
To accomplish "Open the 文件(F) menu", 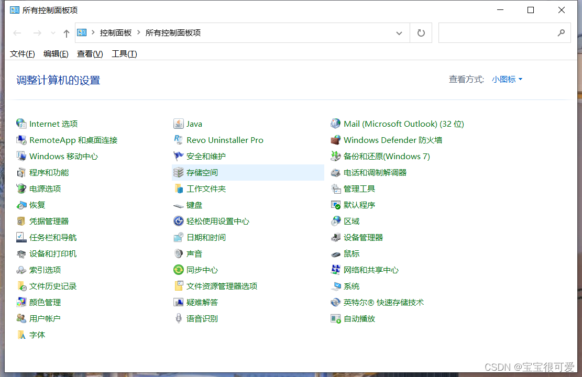I will 23,54.
